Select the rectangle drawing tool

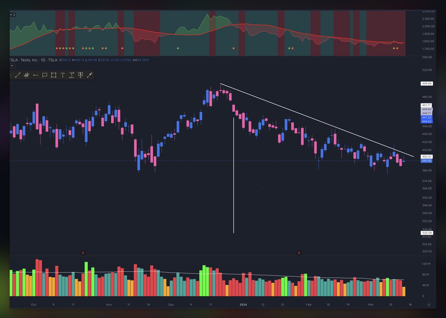[54, 75]
